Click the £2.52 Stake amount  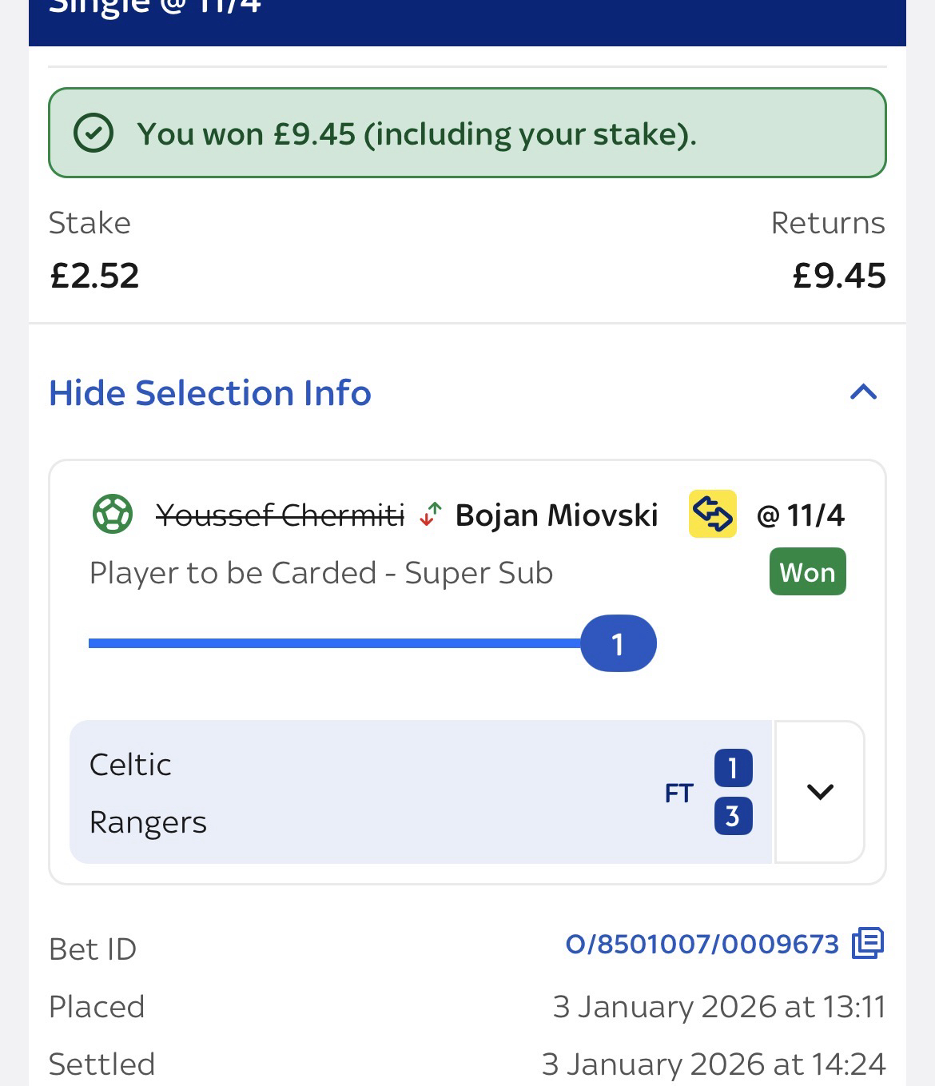[x=94, y=276]
